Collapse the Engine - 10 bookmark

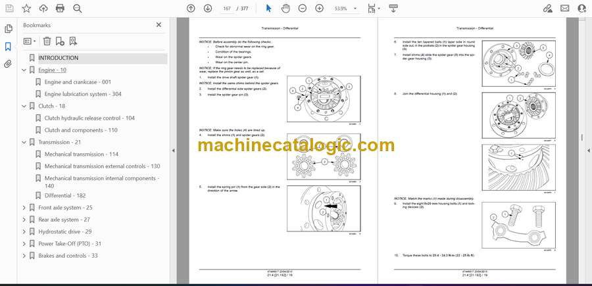coord(24,70)
